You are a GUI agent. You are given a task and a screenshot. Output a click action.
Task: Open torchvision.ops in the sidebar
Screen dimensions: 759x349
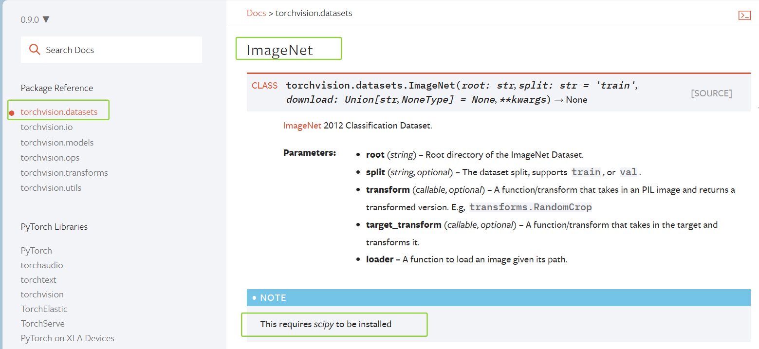coord(50,158)
